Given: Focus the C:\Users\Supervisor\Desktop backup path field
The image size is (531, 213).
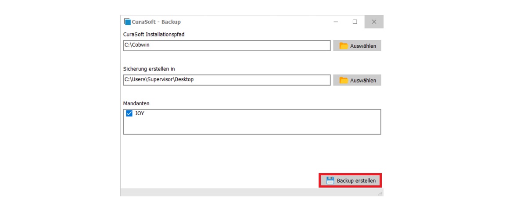Looking at the screenshot, I should [x=227, y=80].
